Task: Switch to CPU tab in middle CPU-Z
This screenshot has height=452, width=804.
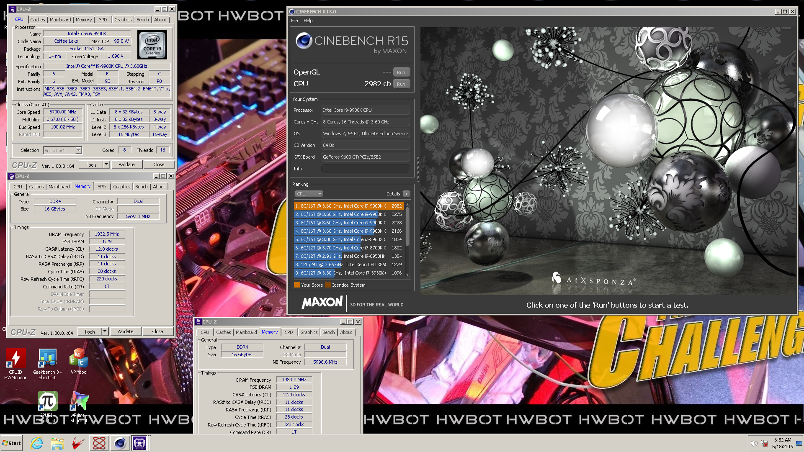Action: click(18, 187)
